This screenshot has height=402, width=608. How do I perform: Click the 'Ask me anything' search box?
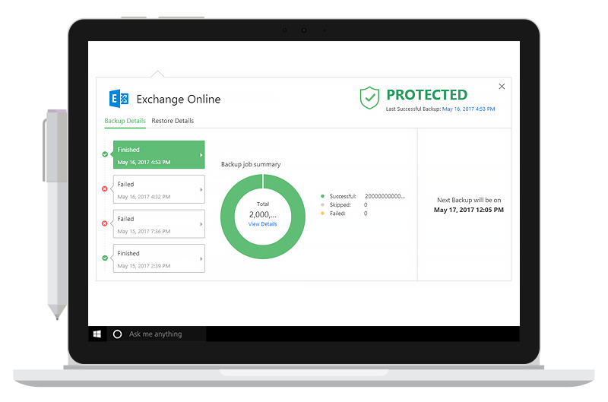click(156, 334)
